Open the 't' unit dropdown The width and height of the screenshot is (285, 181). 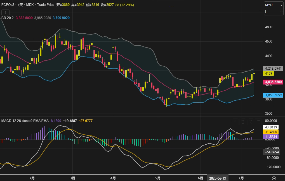tap(274, 12)
